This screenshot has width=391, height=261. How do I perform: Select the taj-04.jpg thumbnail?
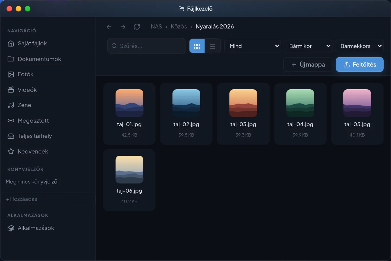300,103
